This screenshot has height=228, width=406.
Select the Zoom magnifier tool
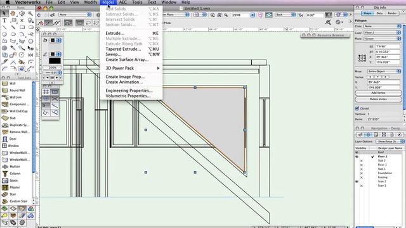[30, 13]
